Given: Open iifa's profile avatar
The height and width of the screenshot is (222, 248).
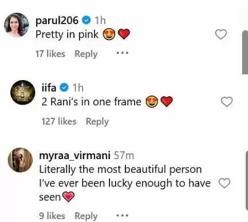Looking at the screenshot, I should point(23,92).
